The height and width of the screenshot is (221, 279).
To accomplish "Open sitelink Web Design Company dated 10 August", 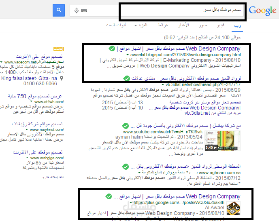I will pyautogui.click(x=195, y=108).
